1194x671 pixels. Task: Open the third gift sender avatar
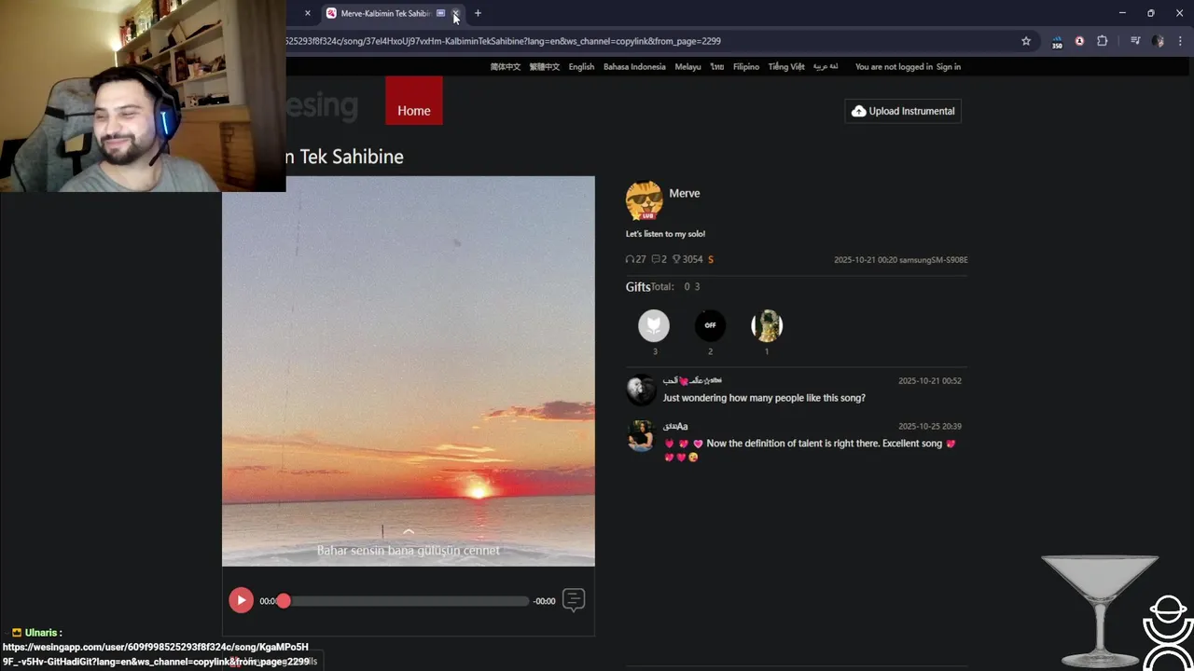tap(767, 325)
